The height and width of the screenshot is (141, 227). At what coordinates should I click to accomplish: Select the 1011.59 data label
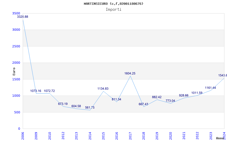(x=197, y=93)
